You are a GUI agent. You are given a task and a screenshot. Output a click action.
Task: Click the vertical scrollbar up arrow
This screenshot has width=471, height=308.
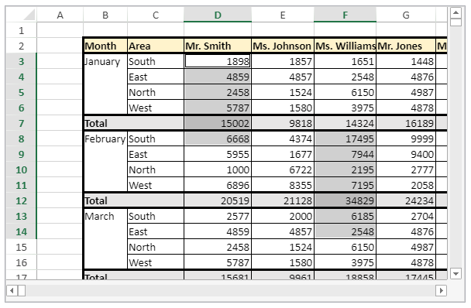click(x=456, y=13)
